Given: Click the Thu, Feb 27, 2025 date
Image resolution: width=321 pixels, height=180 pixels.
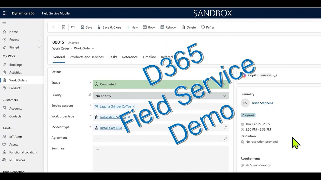Looking at the screenshot, I should coord(258,124).
